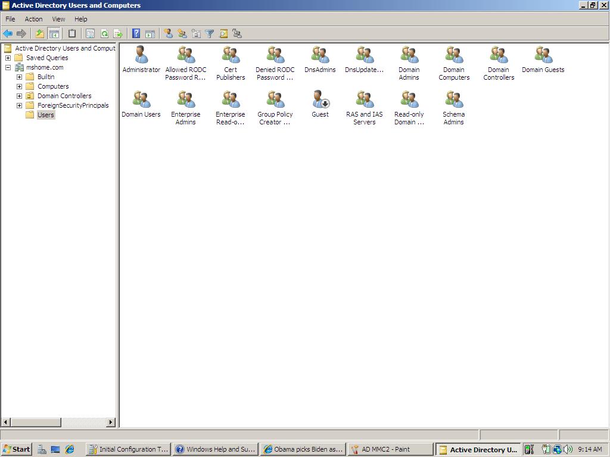Open the Action menu
The image size is (610, 457).
pyautogui.click(x=33, y=19)
